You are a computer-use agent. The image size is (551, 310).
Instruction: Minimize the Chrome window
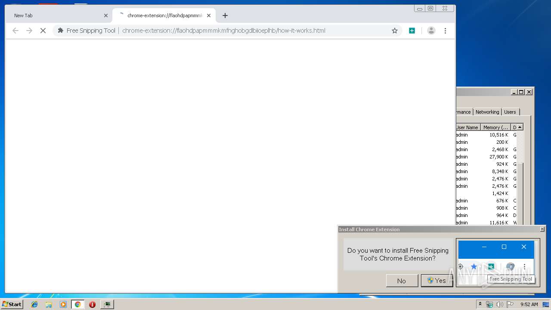click(x=420, y=8)
